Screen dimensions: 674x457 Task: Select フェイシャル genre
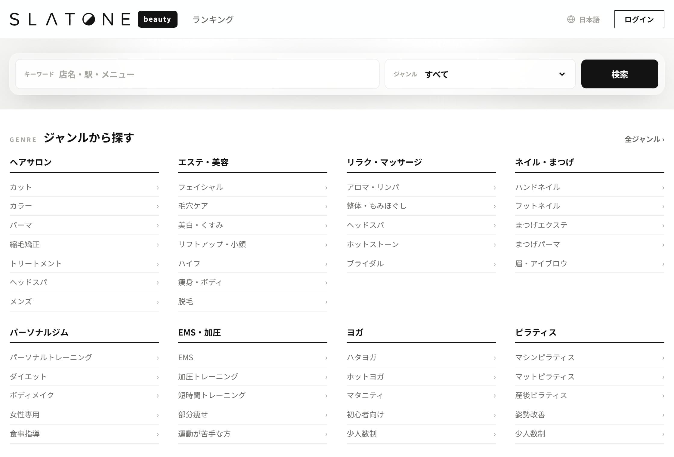[253, 187]
